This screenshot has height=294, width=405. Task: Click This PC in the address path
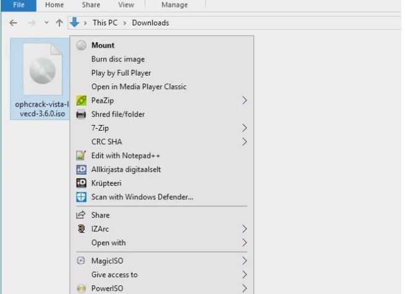(105, 23)
